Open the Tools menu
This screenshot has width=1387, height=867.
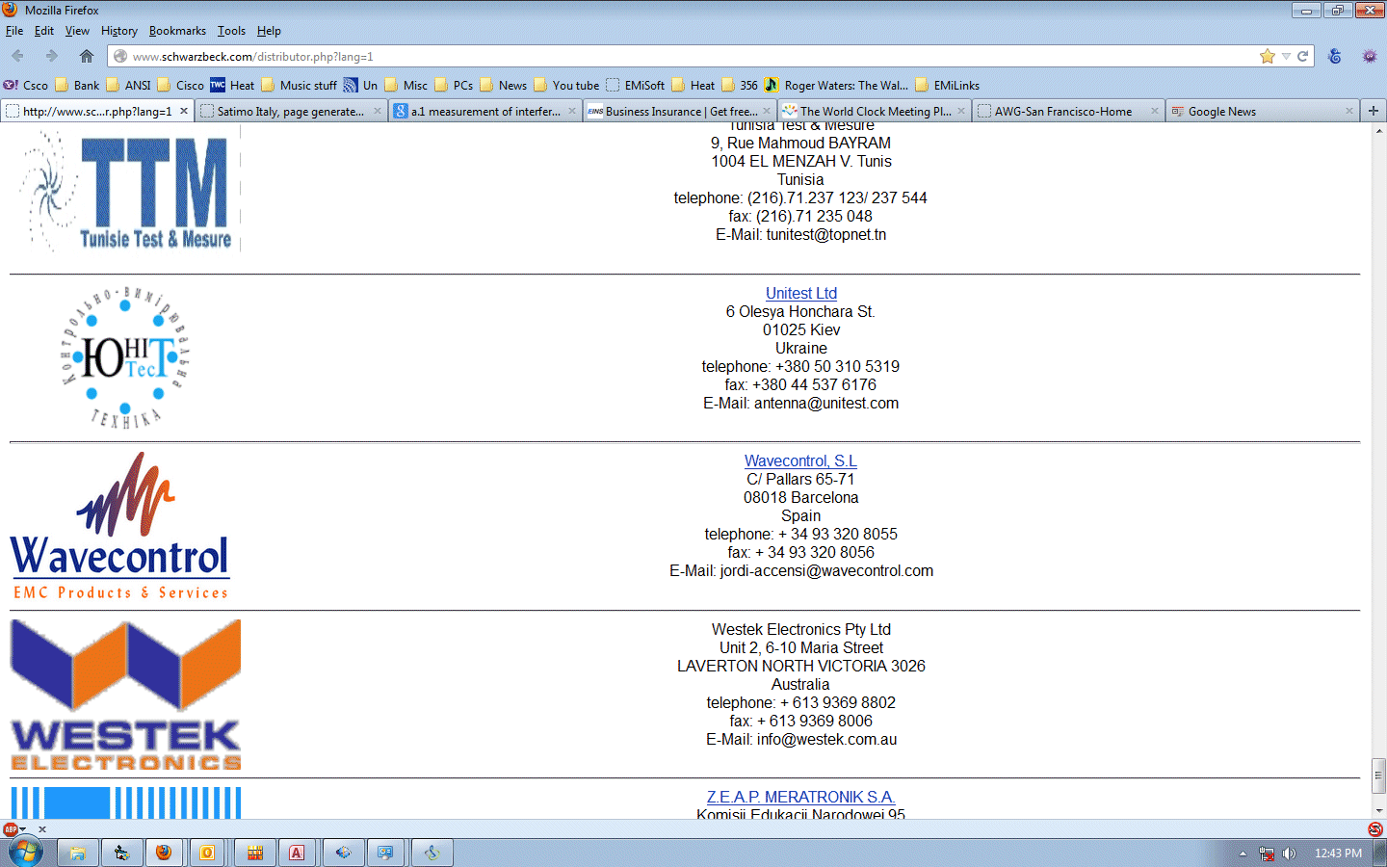tap(231, 31)
